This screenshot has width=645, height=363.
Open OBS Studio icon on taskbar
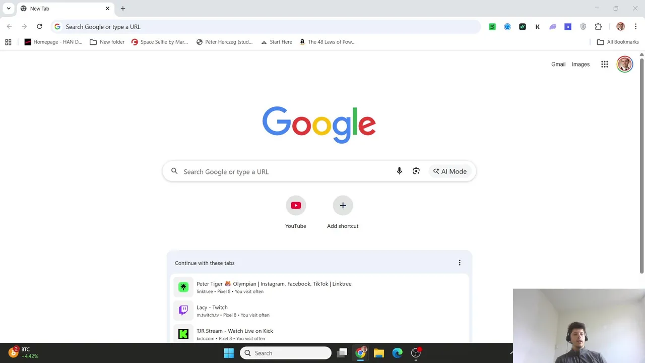click(416, 353)
